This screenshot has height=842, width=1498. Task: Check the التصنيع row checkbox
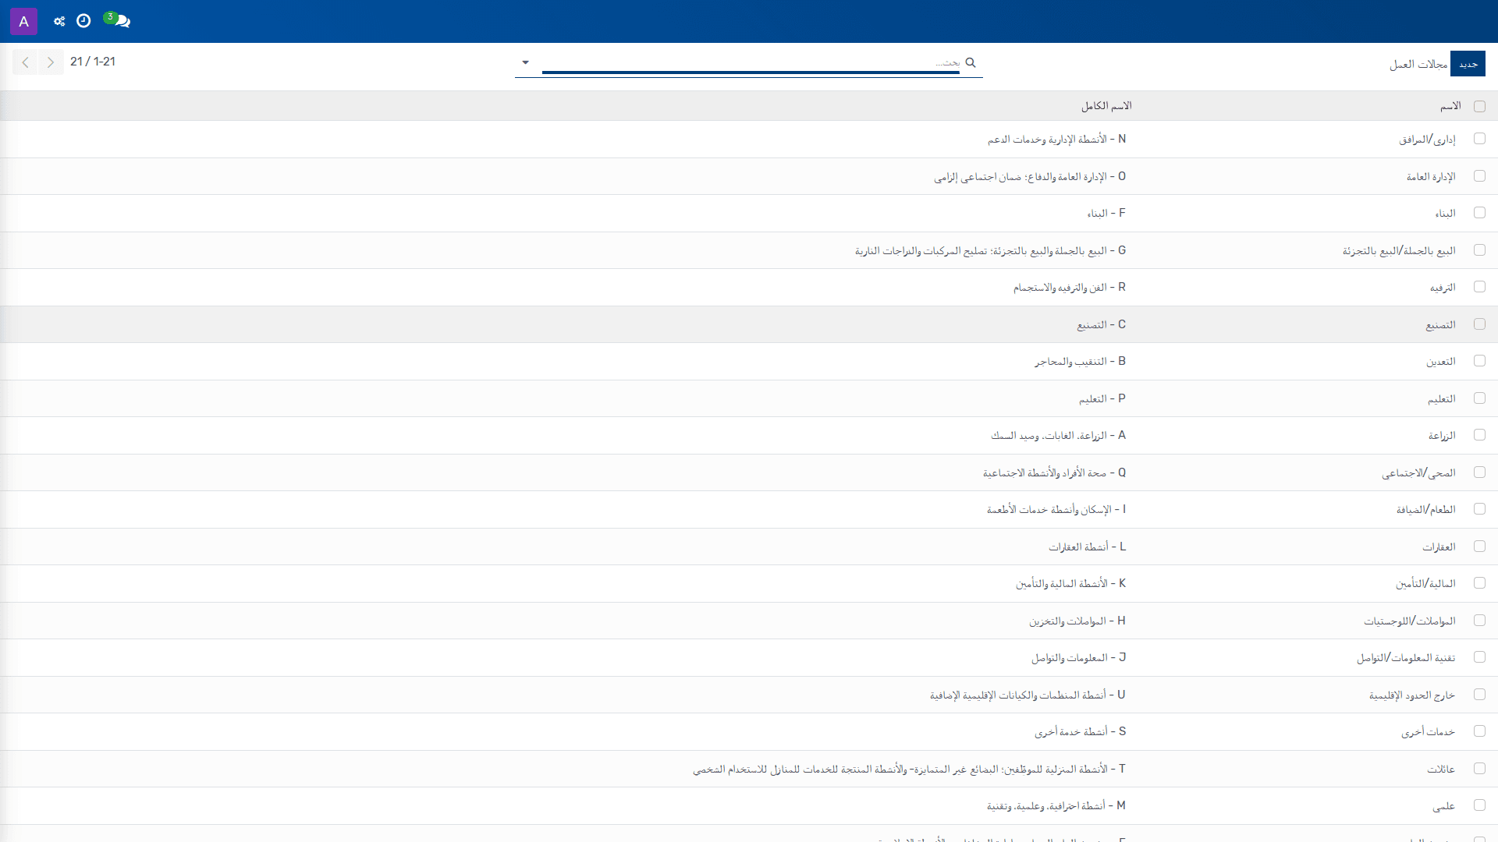click(x=1479, y=324)
